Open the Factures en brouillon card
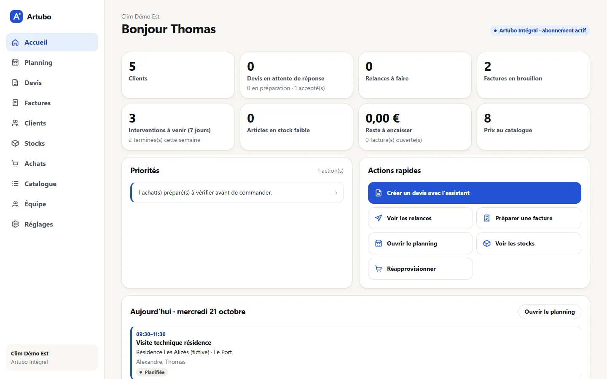The width and height of the screenshot is (607, 379). tap(533, 75)
